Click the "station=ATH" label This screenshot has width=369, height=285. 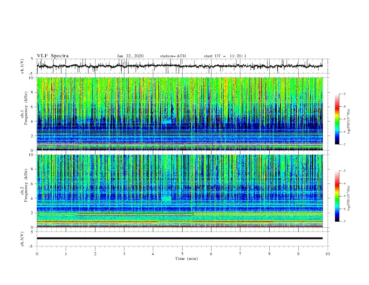click(x=173, y=56)
